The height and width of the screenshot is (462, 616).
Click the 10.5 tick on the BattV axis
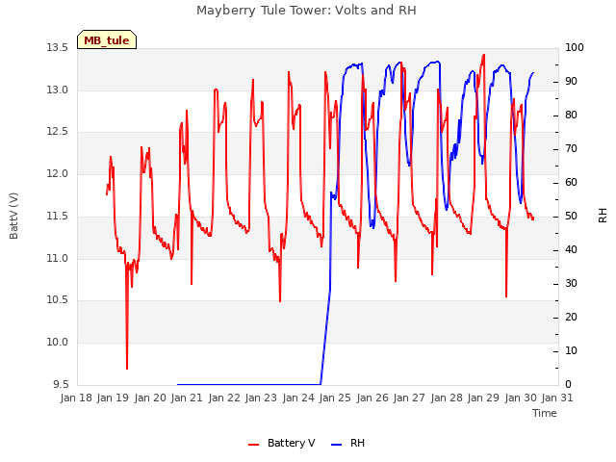[x=58, y=300]
